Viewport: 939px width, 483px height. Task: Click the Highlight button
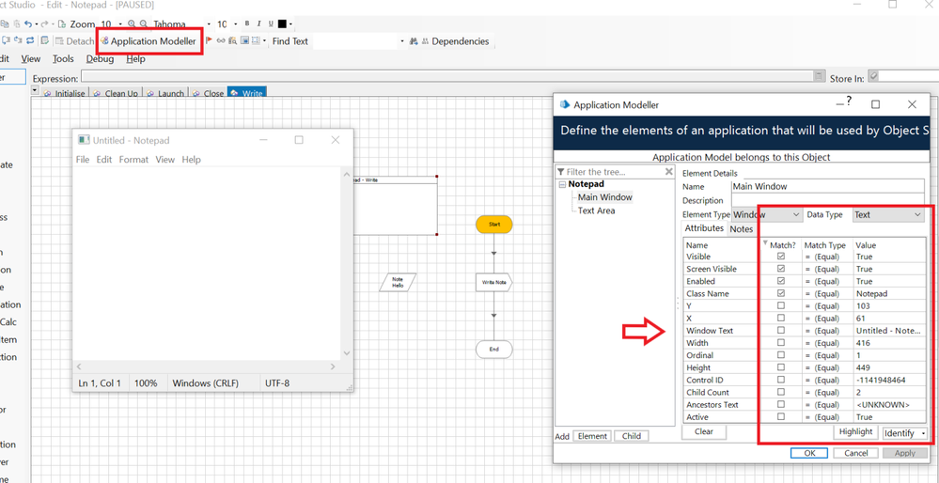coord(855,432)
